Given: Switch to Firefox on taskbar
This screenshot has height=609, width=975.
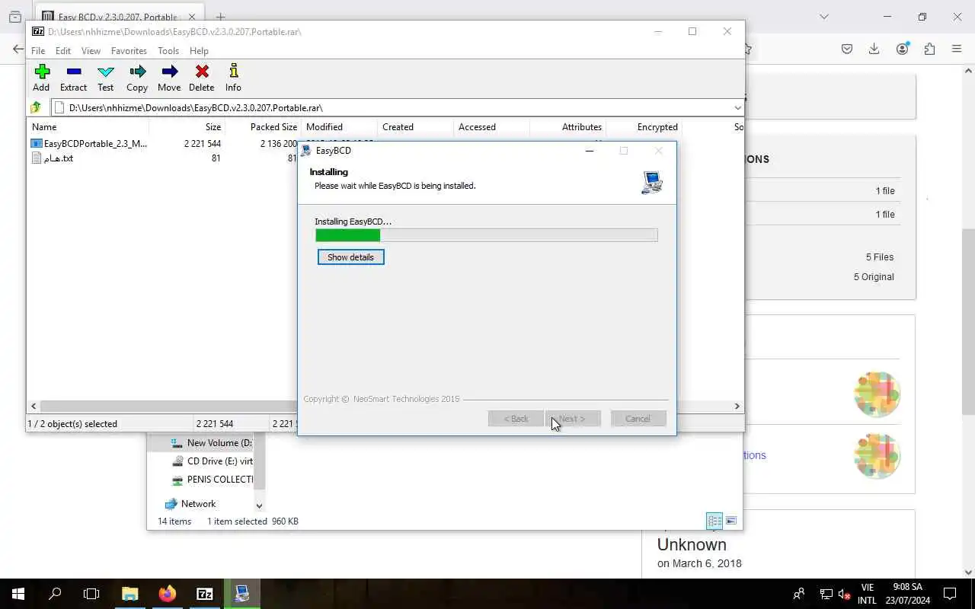Looking at the screenshot, I should click(x=167, y=594).
